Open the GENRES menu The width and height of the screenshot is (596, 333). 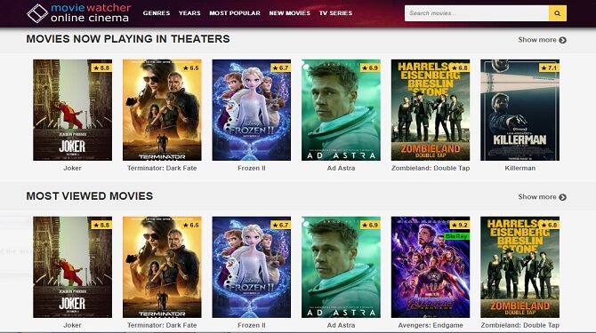coord(157,13)
